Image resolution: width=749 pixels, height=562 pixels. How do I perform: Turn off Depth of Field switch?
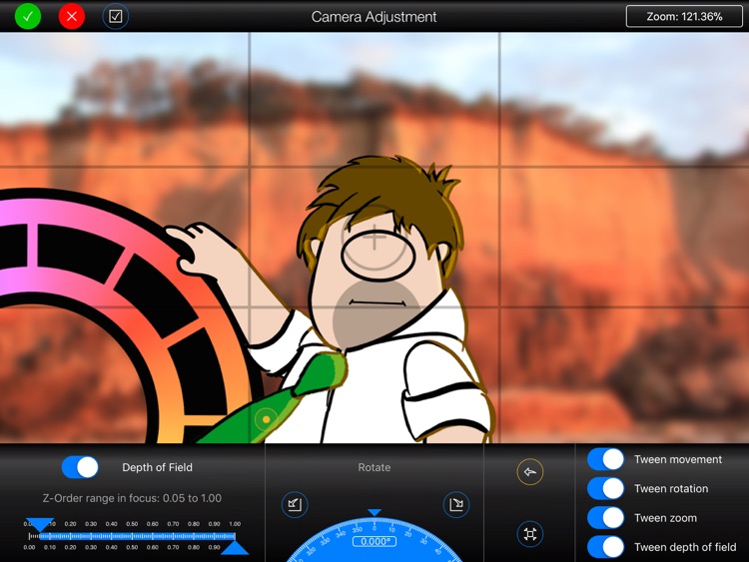(80, 467)
